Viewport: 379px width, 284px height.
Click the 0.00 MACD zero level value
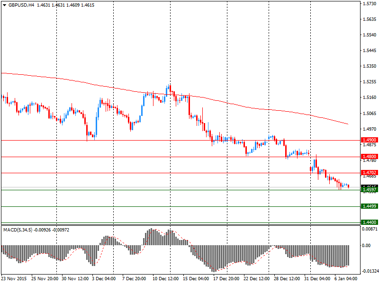tap(366, 245)
